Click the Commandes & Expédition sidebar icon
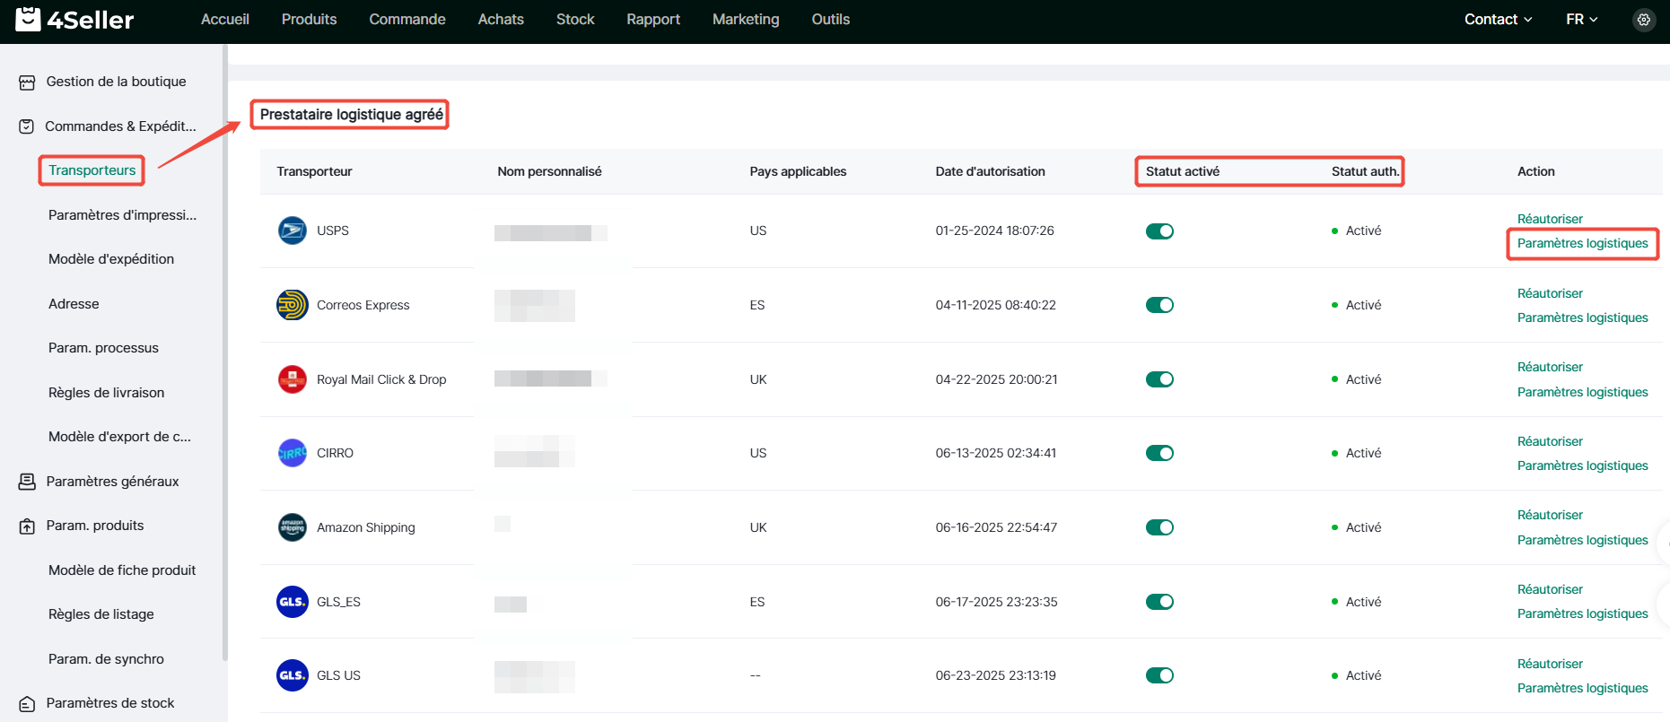 tap(27, 126)
